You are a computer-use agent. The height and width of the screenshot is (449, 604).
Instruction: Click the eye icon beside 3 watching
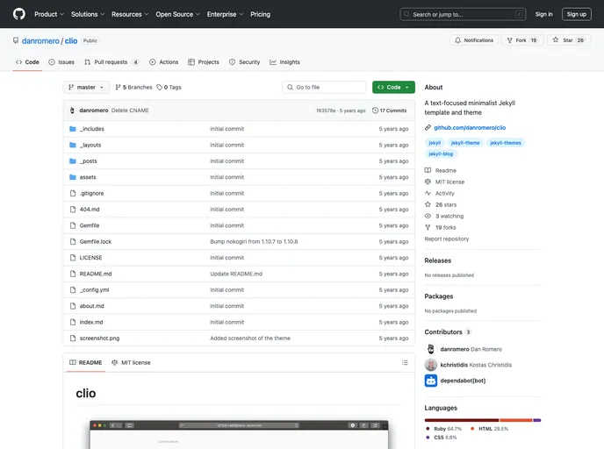(x=428, y=216)
